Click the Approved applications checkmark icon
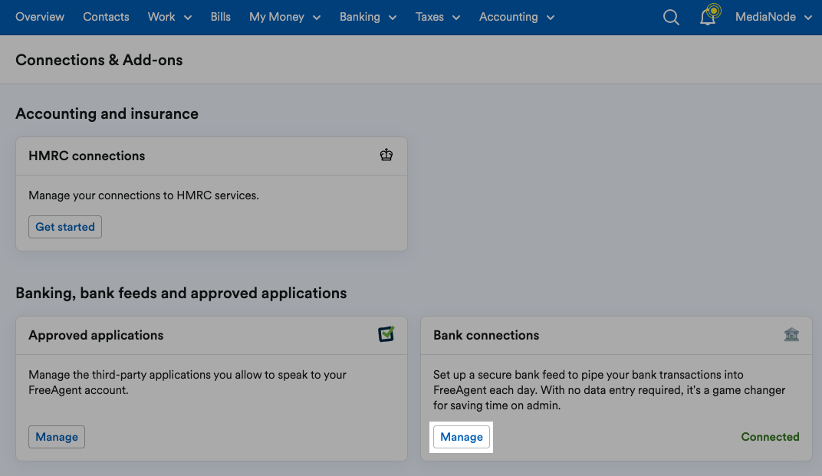This screenshot has height=476, width=822. point(386,334)
